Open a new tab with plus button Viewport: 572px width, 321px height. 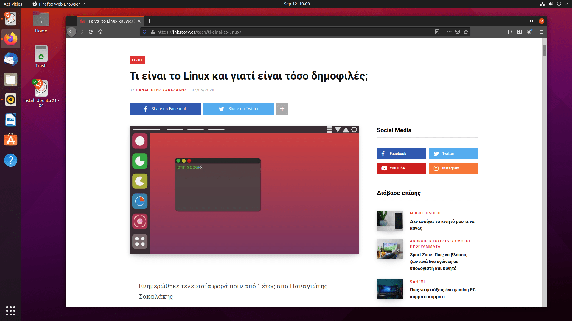[x=149, y=21]
